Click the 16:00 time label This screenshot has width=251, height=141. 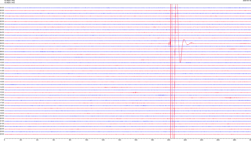pos(2,95)
